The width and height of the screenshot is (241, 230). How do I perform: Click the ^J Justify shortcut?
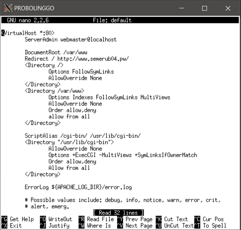pyautogui.click(x=55, y=226)
